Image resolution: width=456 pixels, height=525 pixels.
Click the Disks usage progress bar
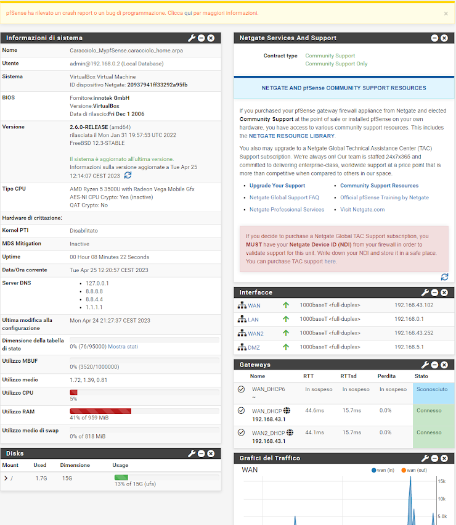166,477
